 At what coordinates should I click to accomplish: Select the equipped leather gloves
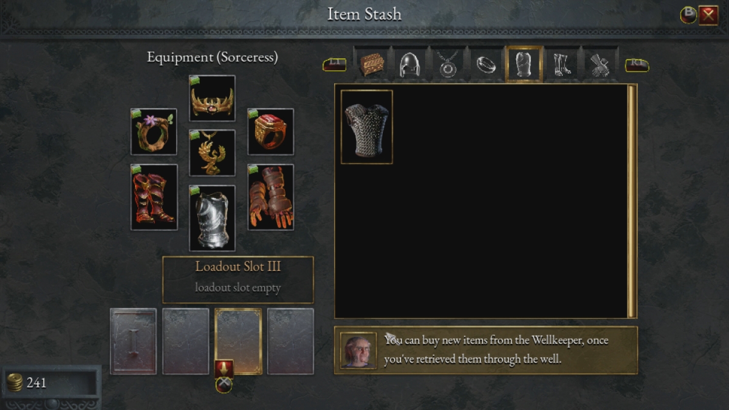(x=270, y=197)
